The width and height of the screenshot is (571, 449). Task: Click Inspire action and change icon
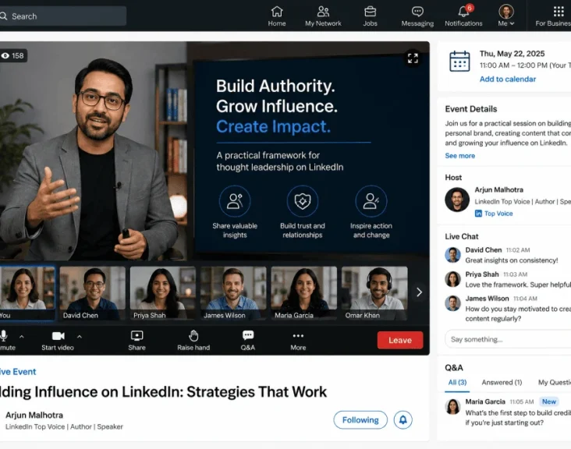pyautogui.click(x=371, y=201)
